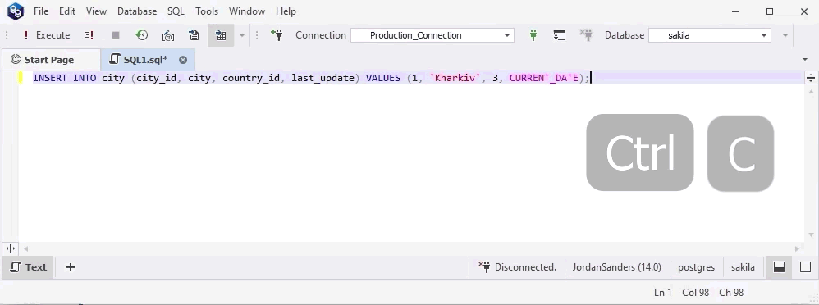Open the Edit menu
The width and height of the screenshot is (819, 305).
[x=66, y=11]
